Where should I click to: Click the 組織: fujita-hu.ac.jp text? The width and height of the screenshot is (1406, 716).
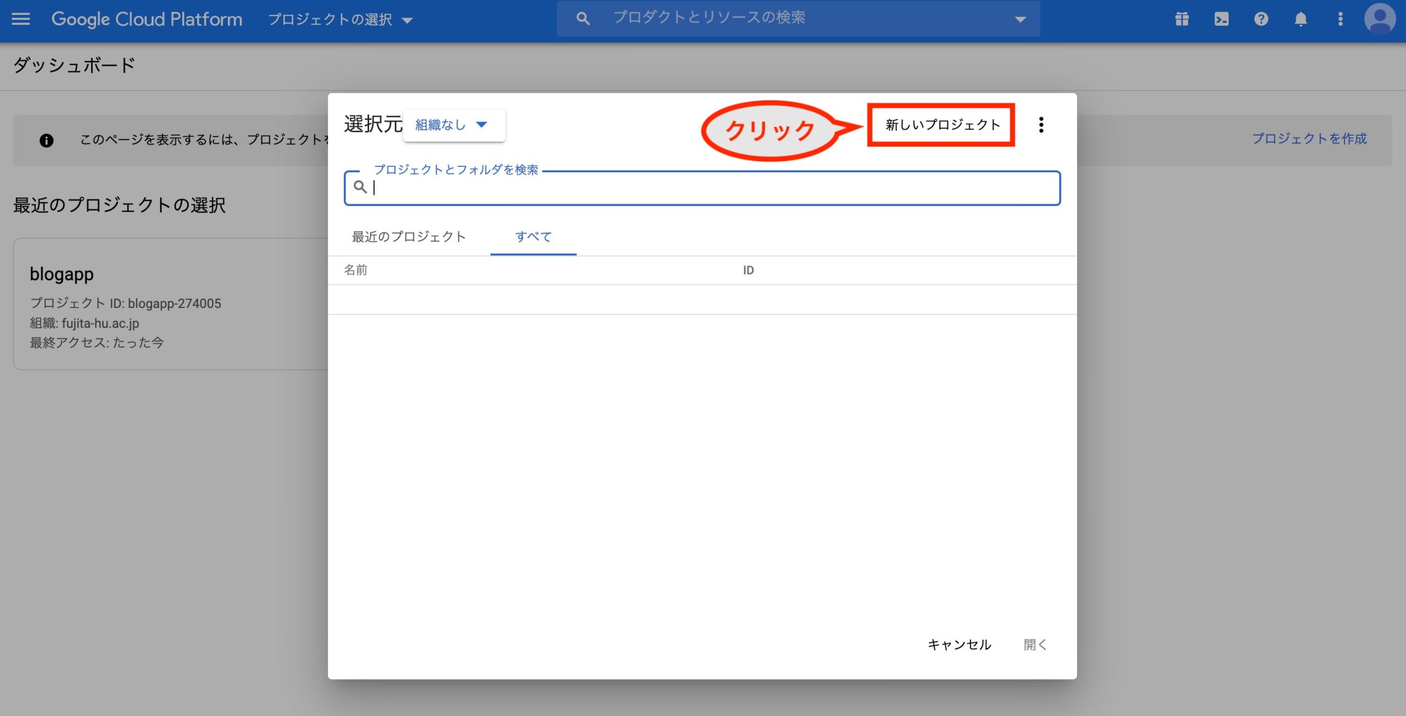pos(85,323)
